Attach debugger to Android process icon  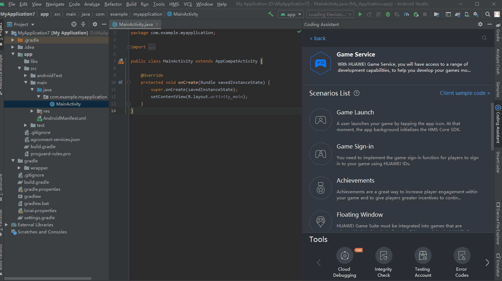coord(416,14)
